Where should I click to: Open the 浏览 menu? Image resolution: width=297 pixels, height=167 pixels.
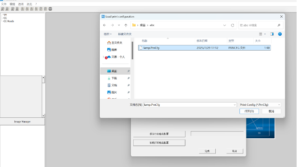(29, 4)
